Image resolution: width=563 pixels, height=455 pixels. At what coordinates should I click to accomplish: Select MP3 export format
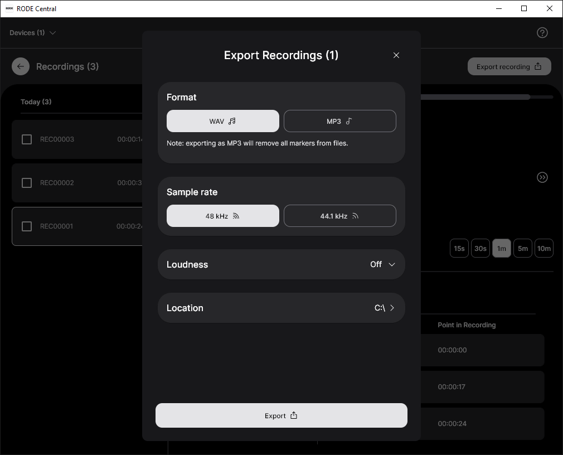[339, 121]
